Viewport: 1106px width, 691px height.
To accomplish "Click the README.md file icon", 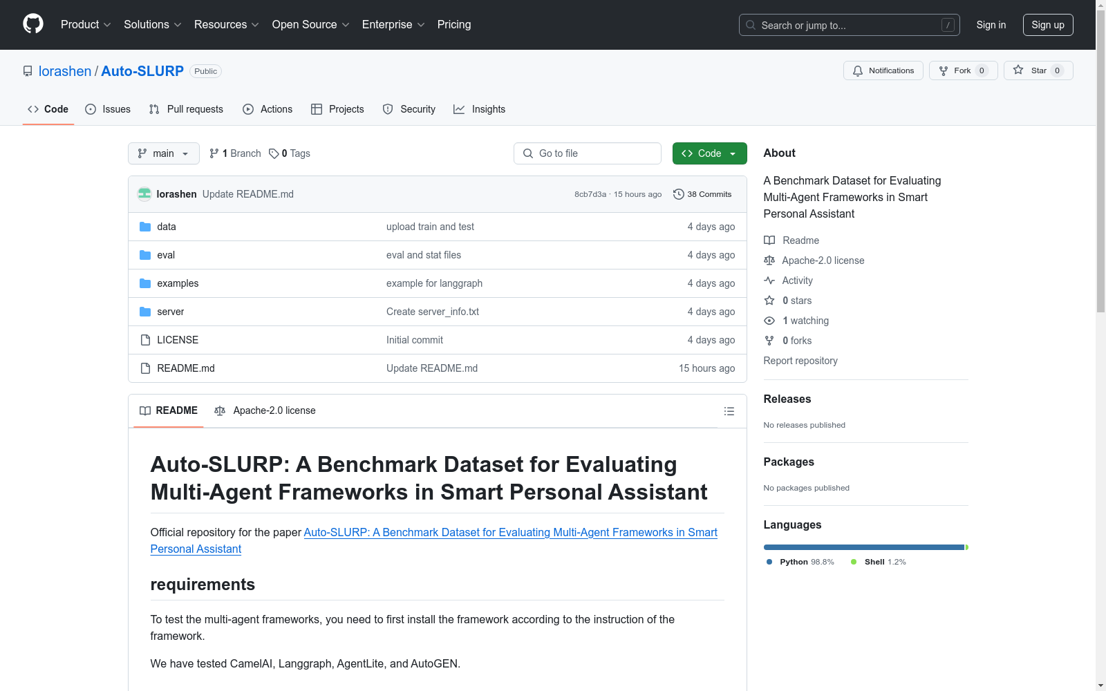I will tap(145, 368).
